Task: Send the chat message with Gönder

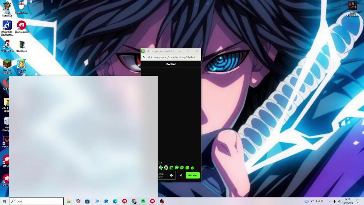Action: coord(193,175)
